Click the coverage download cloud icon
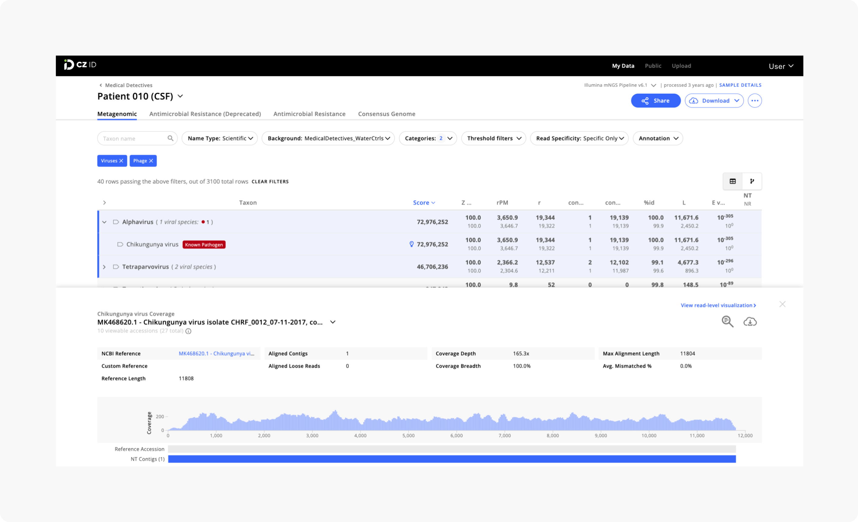The width and height of the screenshot is (858, 522). (750, 322)
